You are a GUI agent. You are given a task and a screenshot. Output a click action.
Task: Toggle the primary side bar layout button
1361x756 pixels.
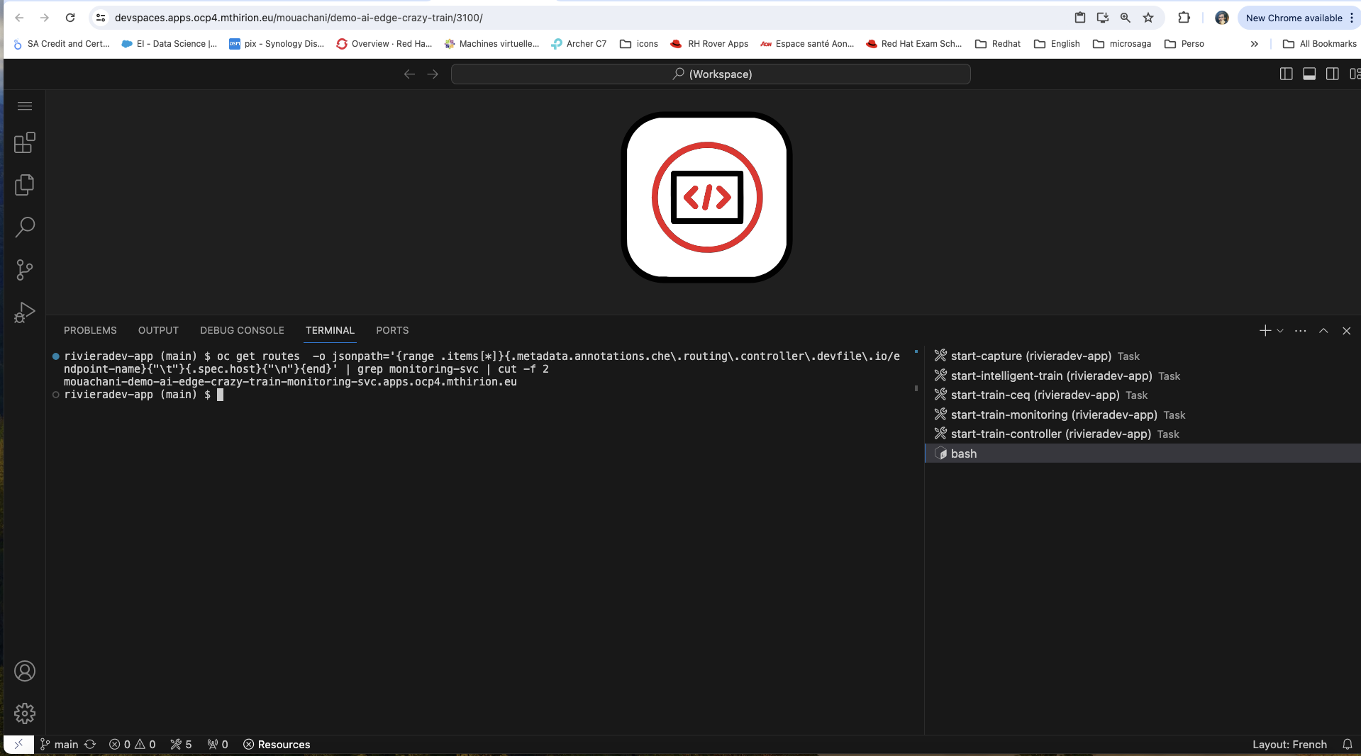pos(1286,74)
